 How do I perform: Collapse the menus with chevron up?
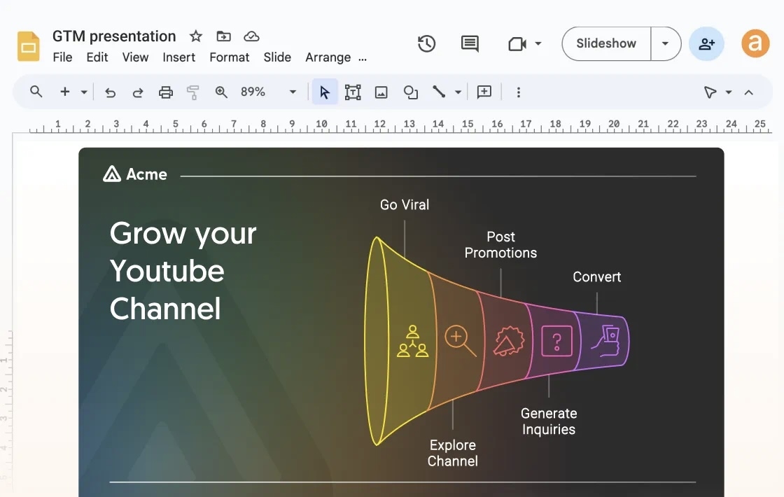[x=748, y=92]
